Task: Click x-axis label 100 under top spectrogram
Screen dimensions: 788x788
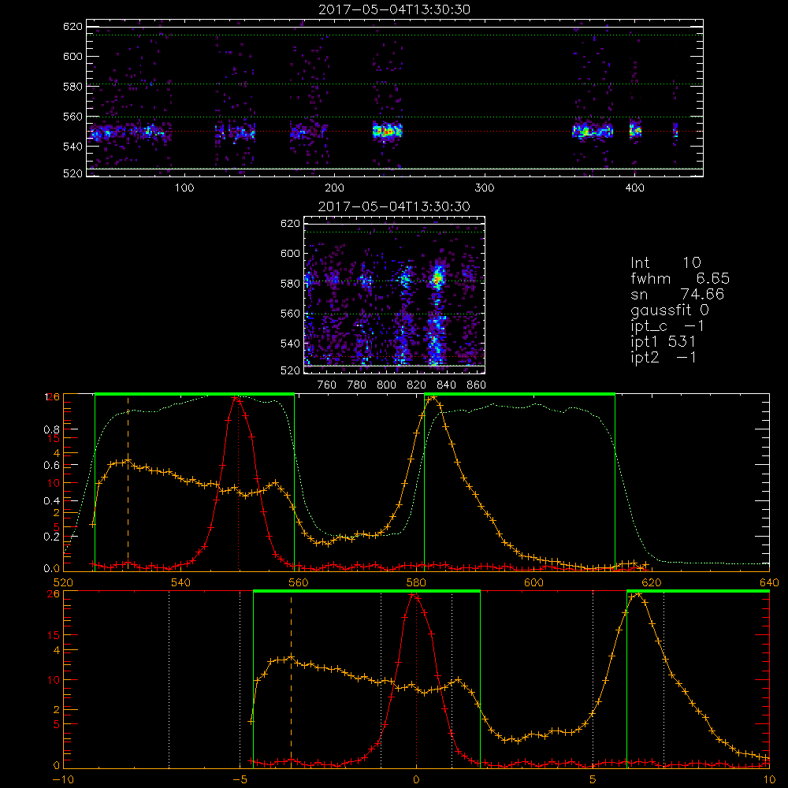Action: coord(184,188)
